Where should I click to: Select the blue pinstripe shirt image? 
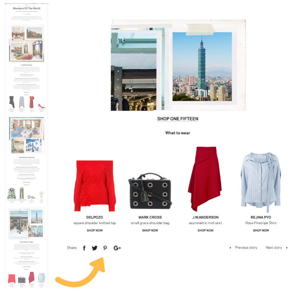(x=261, y=182)
